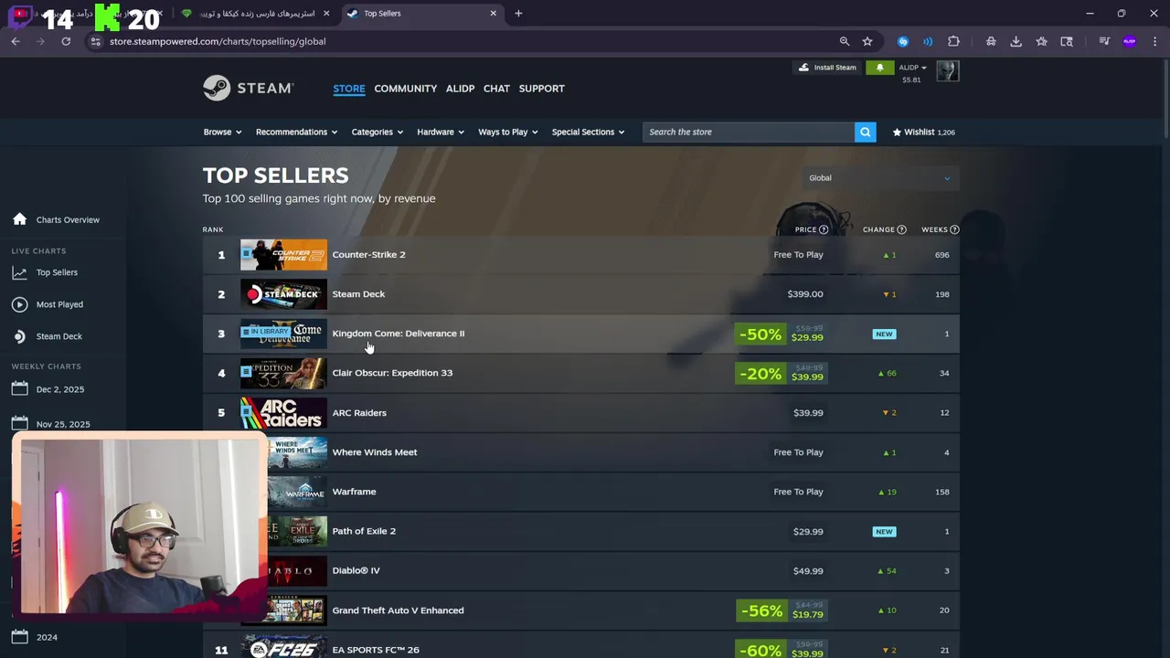Click the store search magnifier button
1170x658 pixels.
click(865, 132)
